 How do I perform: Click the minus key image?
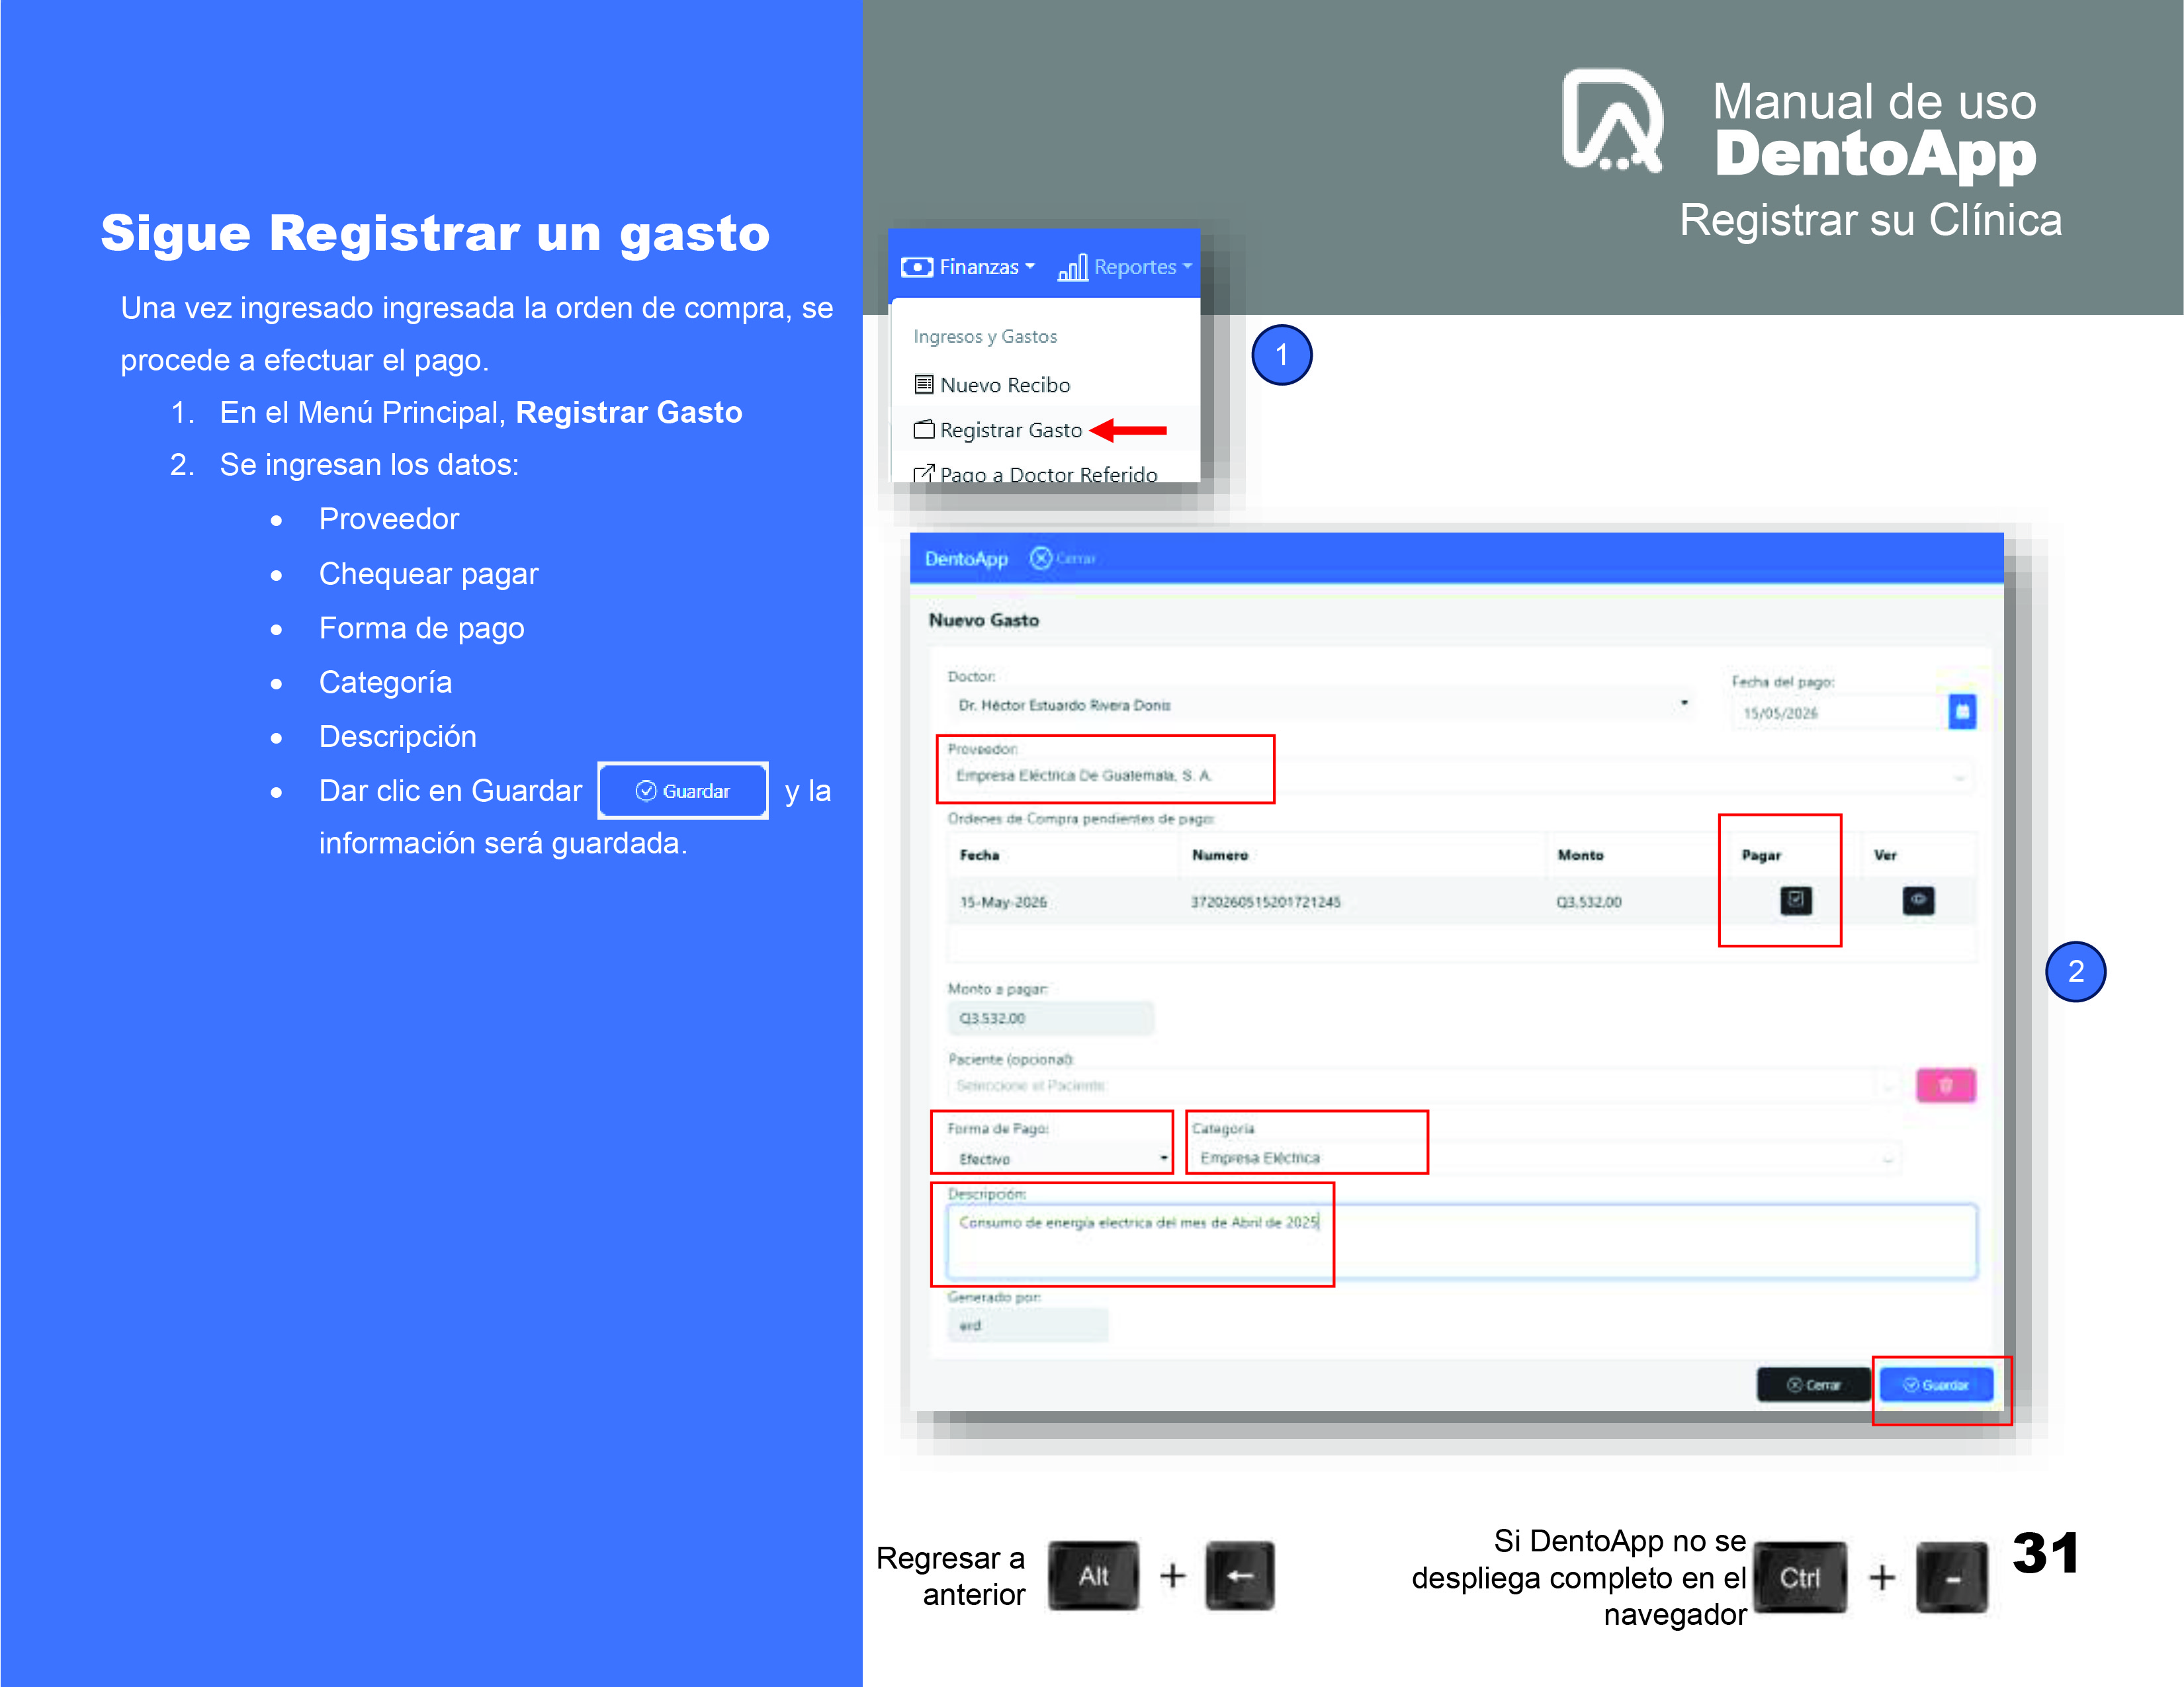(1952, 1578)
